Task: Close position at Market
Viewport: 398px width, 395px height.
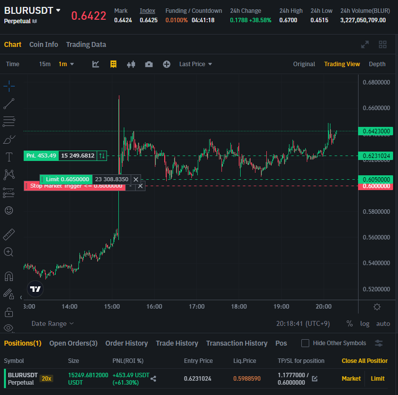Action: click(351, 379)
